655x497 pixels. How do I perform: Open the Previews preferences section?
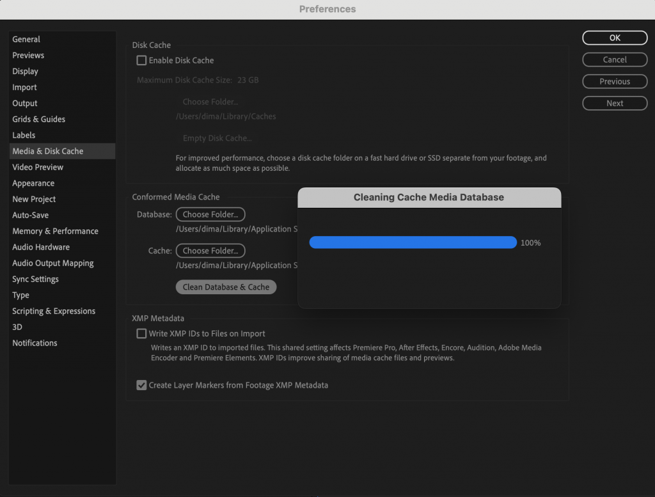tap(28, 55)
